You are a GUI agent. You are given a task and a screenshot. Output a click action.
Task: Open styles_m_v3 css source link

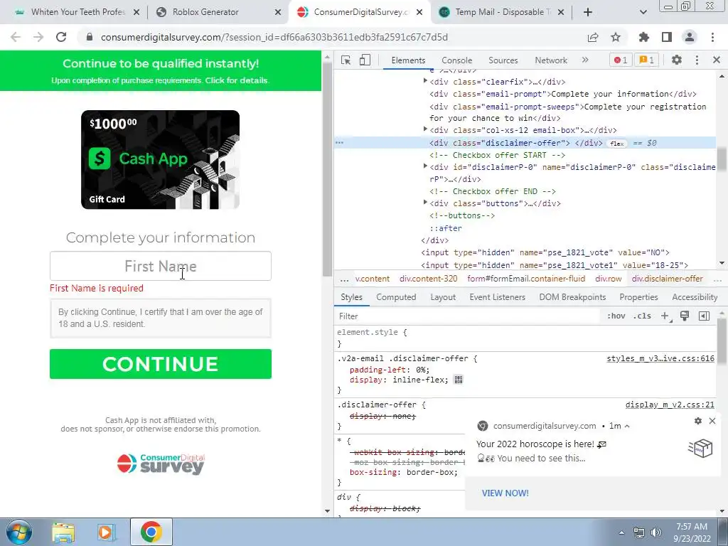click(x=660, y=358)
